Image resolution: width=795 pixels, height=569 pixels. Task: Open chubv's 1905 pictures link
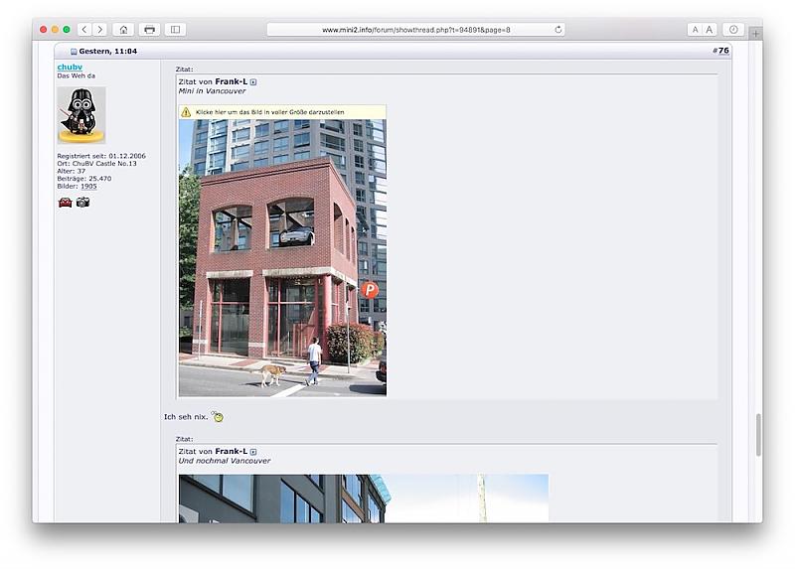(88, 187)
